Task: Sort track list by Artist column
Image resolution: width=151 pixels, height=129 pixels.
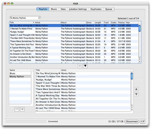Action: click(x=48, y=23)
